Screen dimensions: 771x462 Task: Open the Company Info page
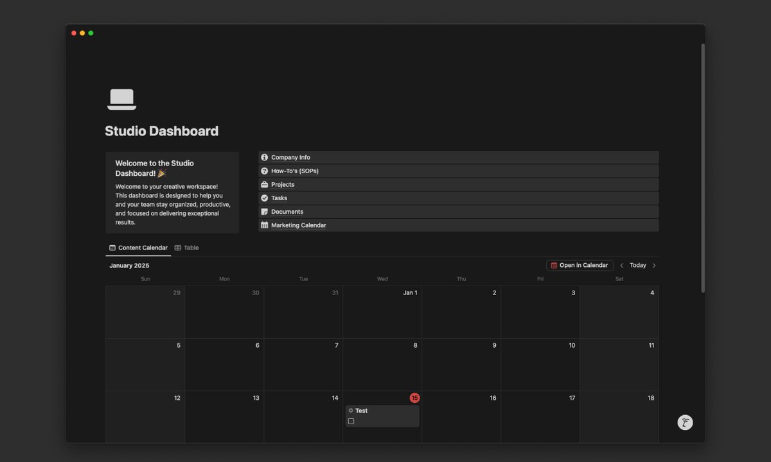coord(458,157)
